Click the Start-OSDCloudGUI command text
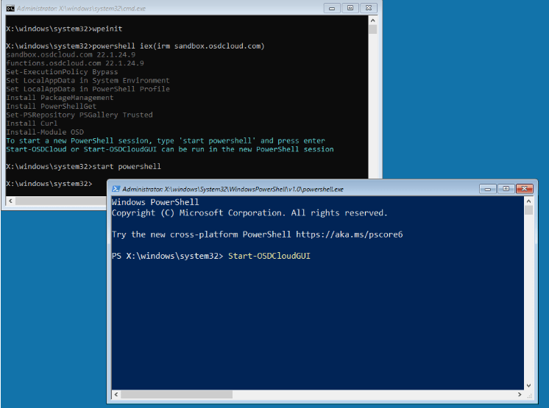Image resolution: width=549 pixels, height=408 pixels. pos(269,256)
